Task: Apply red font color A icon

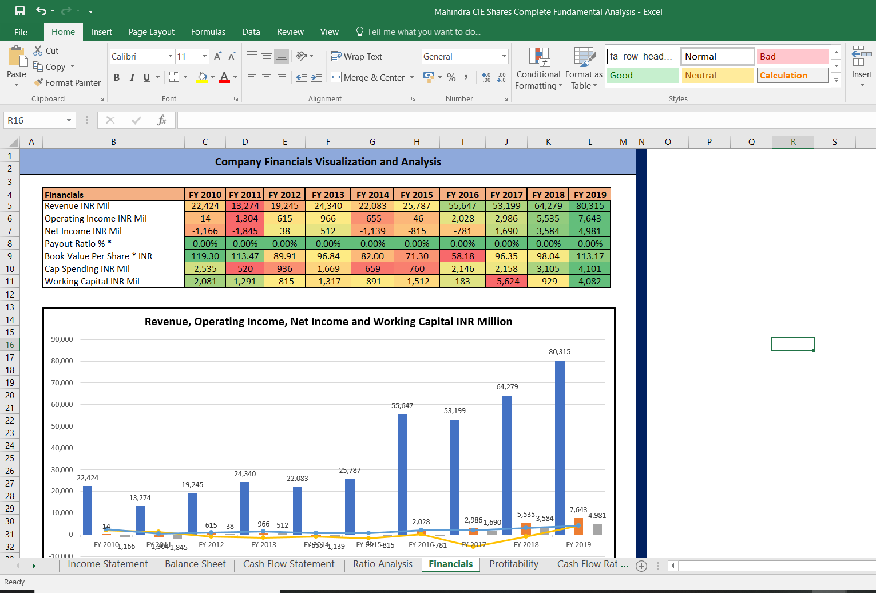Action: [x=224, y=77]
